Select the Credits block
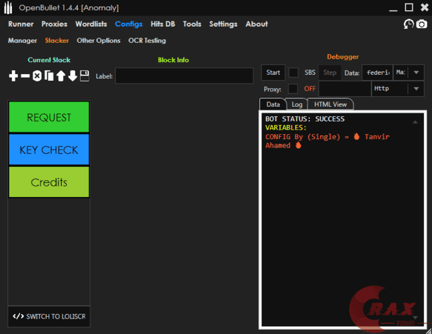Screen dimensions: 432x334 click(49, 182)
